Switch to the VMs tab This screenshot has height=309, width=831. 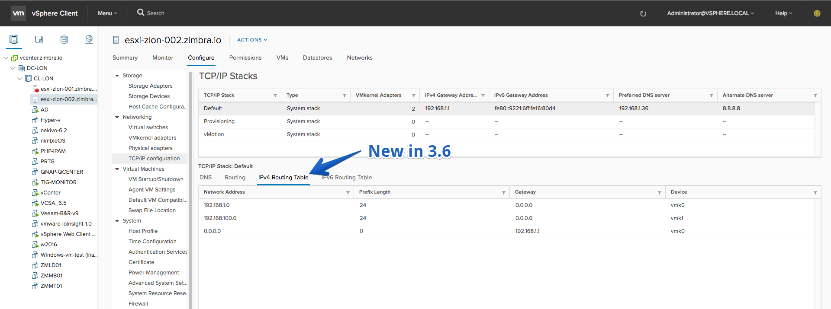(x=282, y=58)
